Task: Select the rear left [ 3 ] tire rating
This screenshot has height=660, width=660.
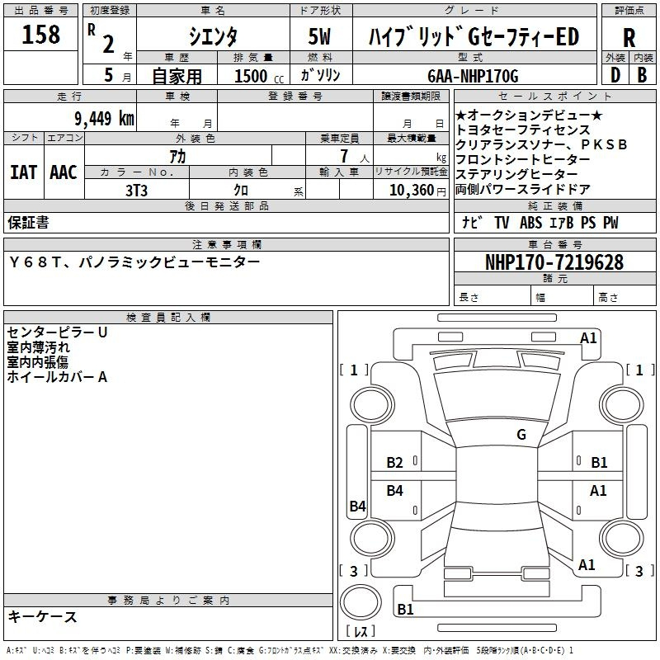Action: click(354, 571)
